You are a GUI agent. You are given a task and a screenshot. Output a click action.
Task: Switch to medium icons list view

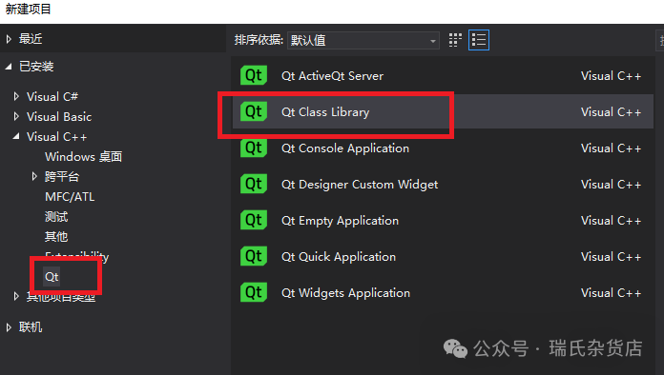point(479,40)
